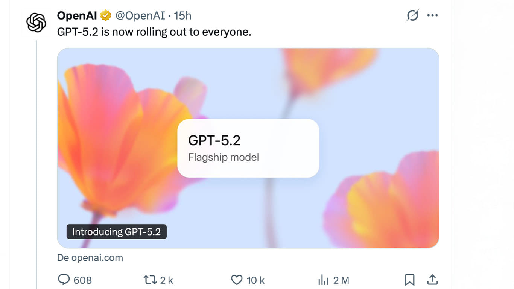This screenshot has width=514, height=289.
Task: Open the three-dot More menu
Action: [x=433, y=16]
